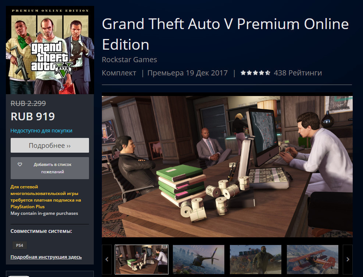Click the star rating icons
Viewport: 363px width, 277px height.
pyautogui.click(x=255, y=73)
